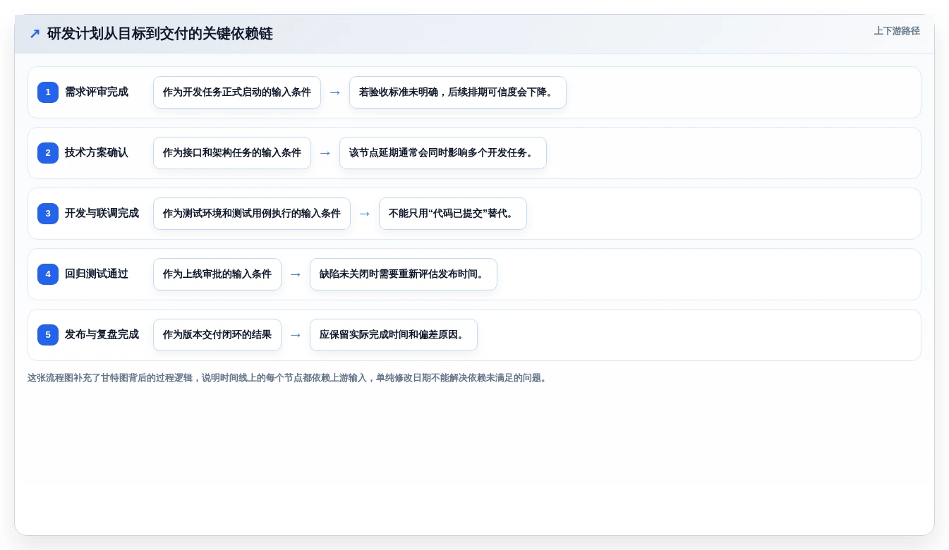
Task: Click the arrow in the 回归测试通过 row
Action: (x=296, y=274)
